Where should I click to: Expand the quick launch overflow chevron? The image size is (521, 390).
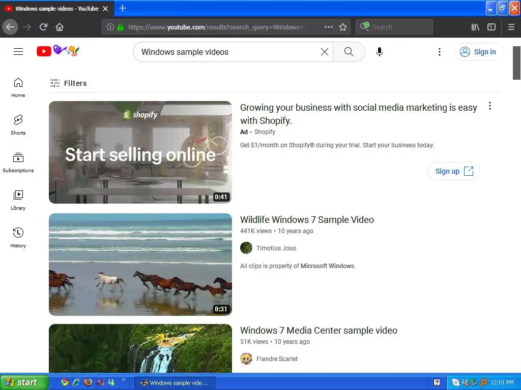coord(123,380)
